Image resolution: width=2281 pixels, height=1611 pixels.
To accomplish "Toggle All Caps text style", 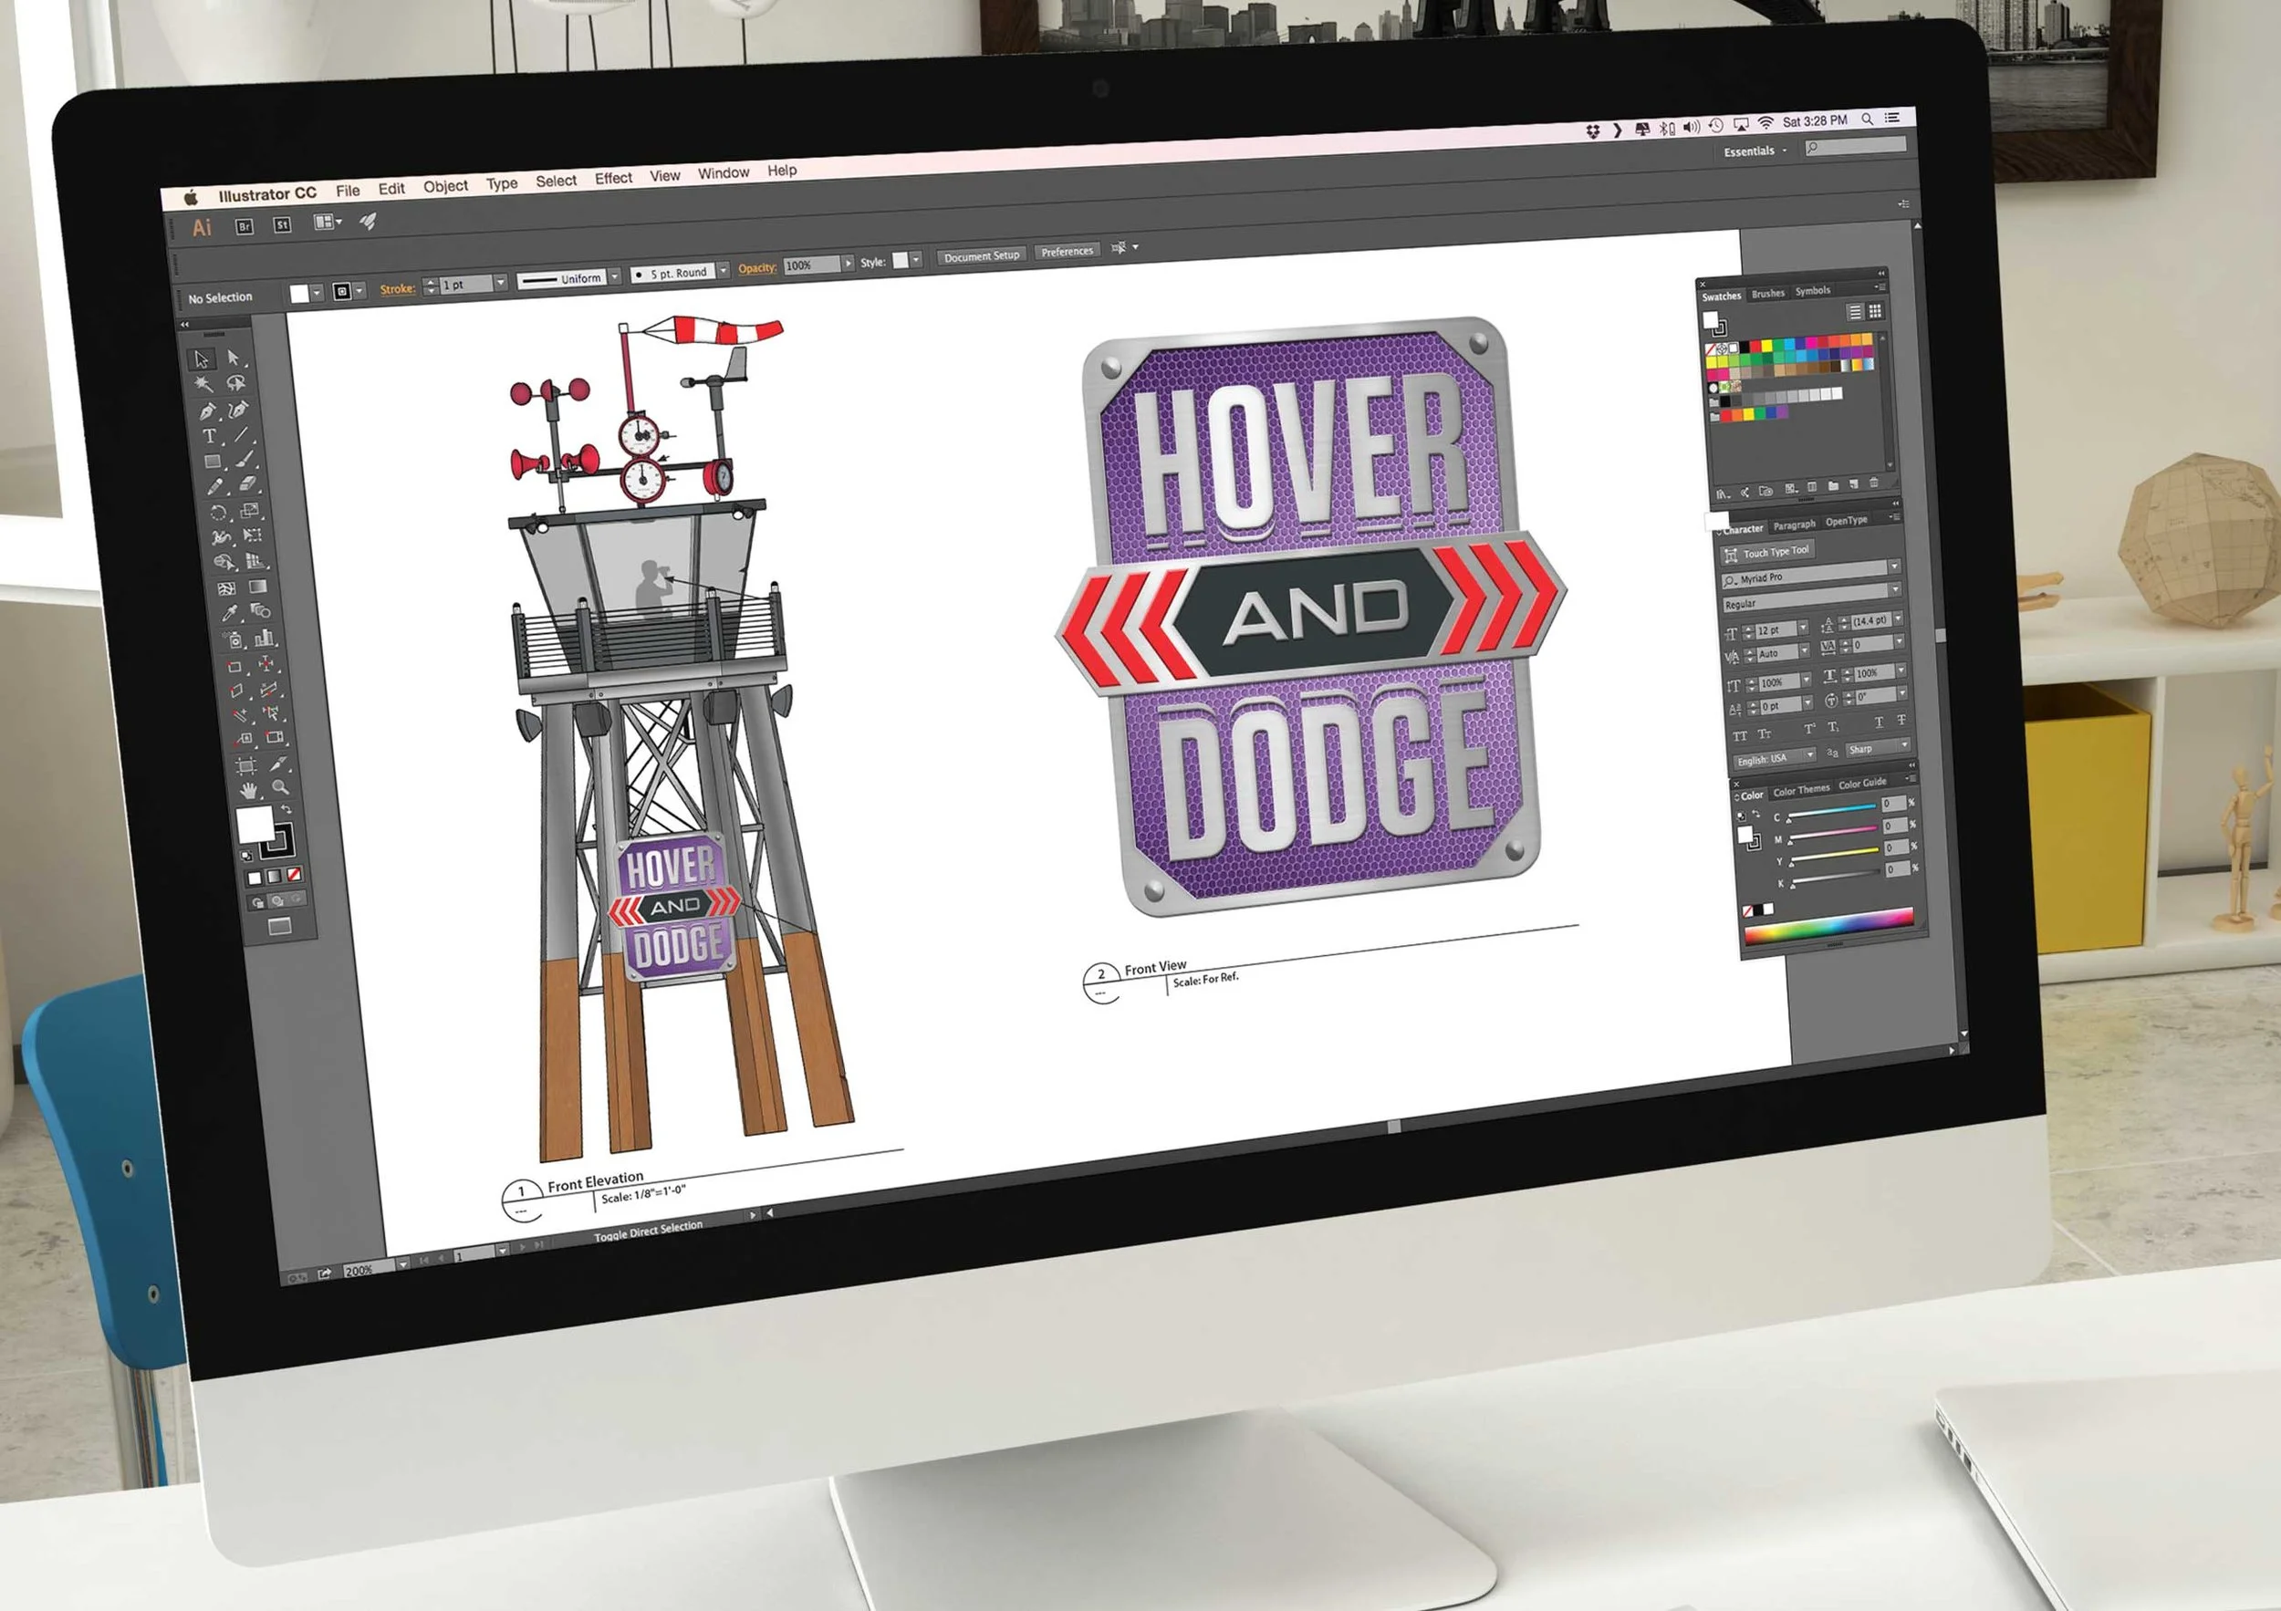I will tap(1740, 736).
